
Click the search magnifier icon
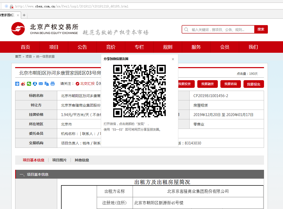click(187, 29)
